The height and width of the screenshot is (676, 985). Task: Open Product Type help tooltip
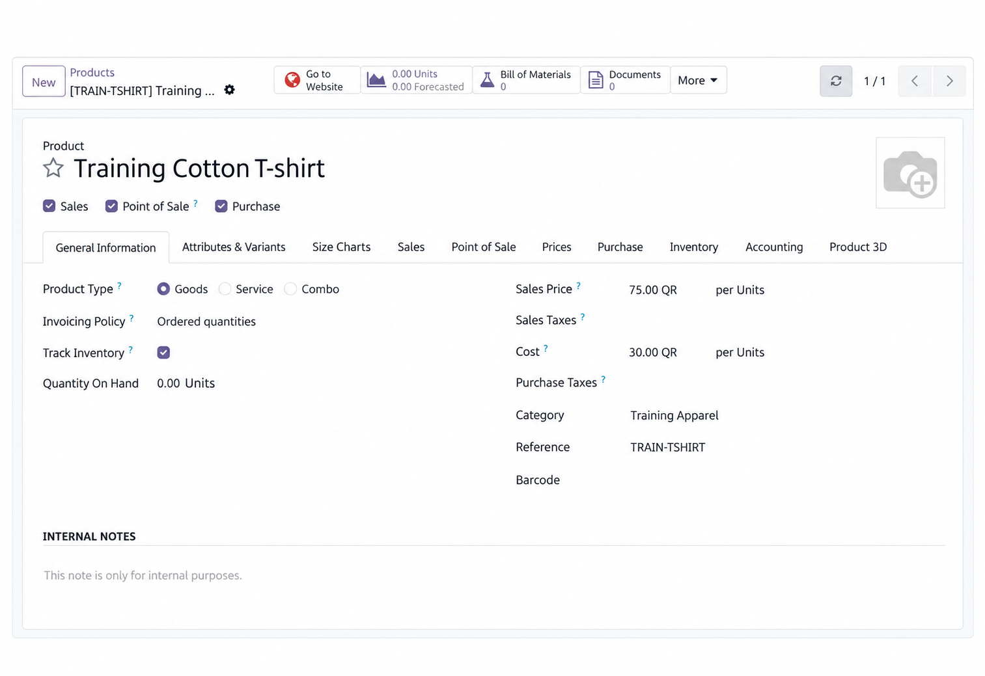119,285
